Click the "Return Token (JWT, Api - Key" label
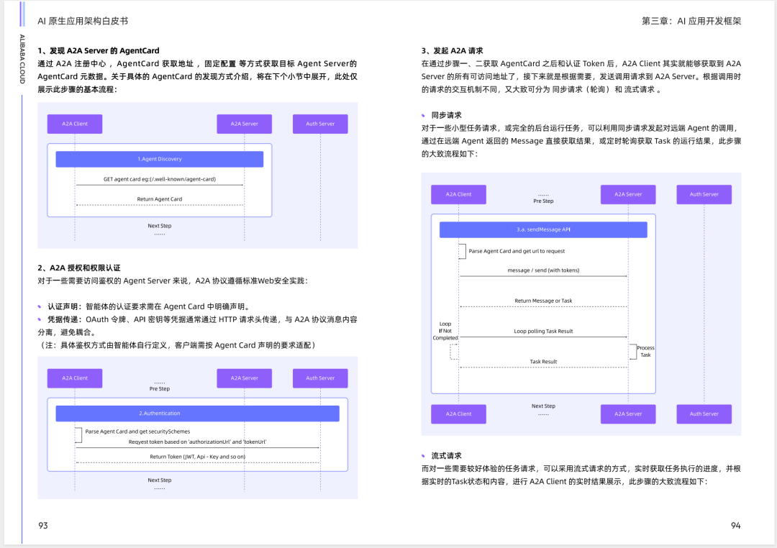Screen dimensions: 777x548 (197, 457)
